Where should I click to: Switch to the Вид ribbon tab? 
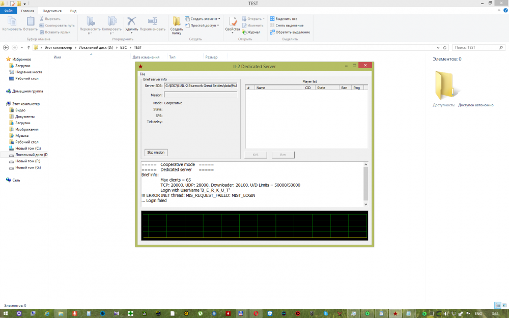click(x=73, y=11)
